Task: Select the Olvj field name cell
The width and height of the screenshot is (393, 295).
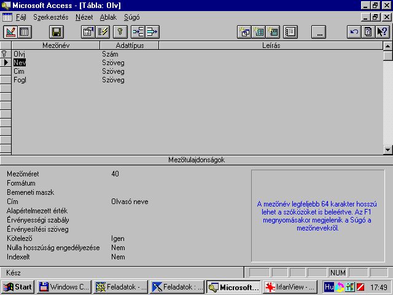Action: coord(56,54)
